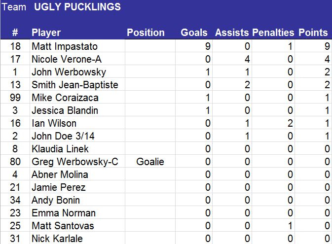Click the Penalties column header
Image resolution: width=332 pixels, height=244 pixels.
coord(273,33)
